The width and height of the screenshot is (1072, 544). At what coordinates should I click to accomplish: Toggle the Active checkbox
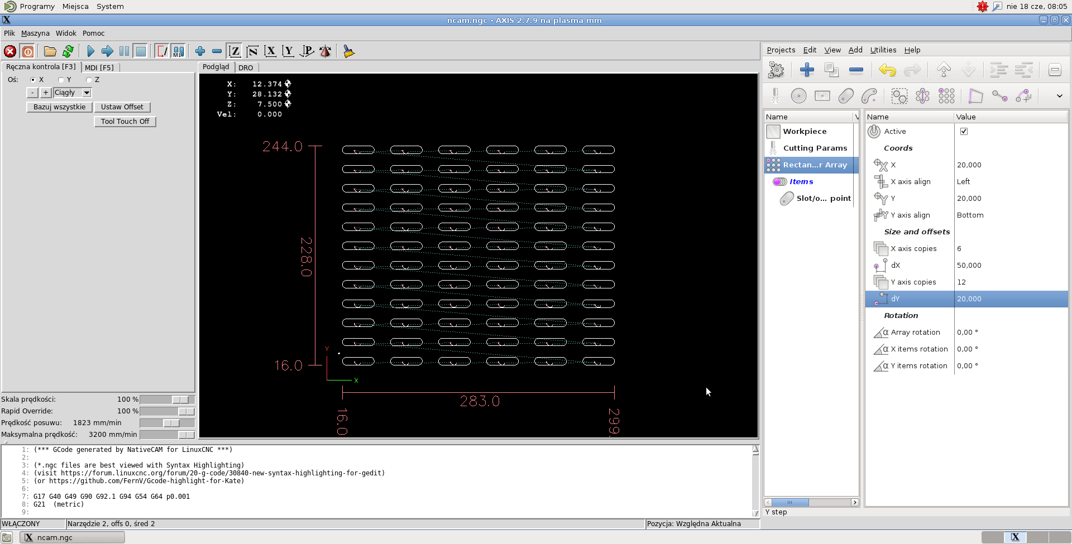pos(964,132)
